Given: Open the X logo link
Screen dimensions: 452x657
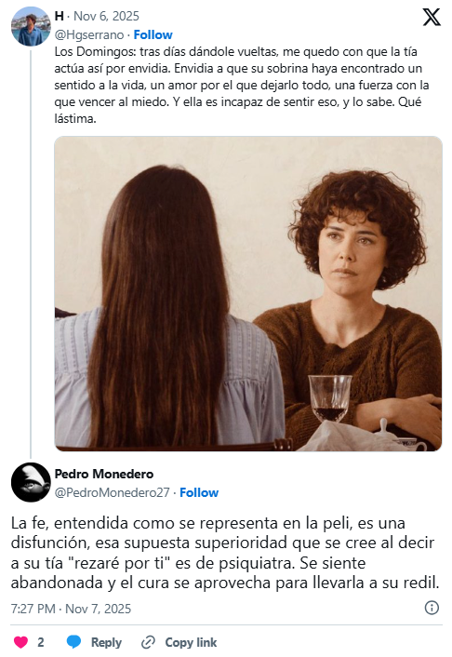Looking at the screenshot, I should [431, 17].
